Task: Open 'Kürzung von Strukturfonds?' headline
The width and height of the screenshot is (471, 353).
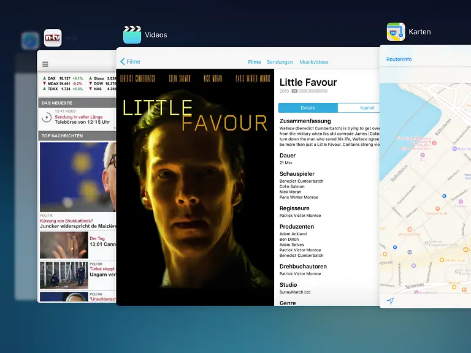Action: click(66, 221)
